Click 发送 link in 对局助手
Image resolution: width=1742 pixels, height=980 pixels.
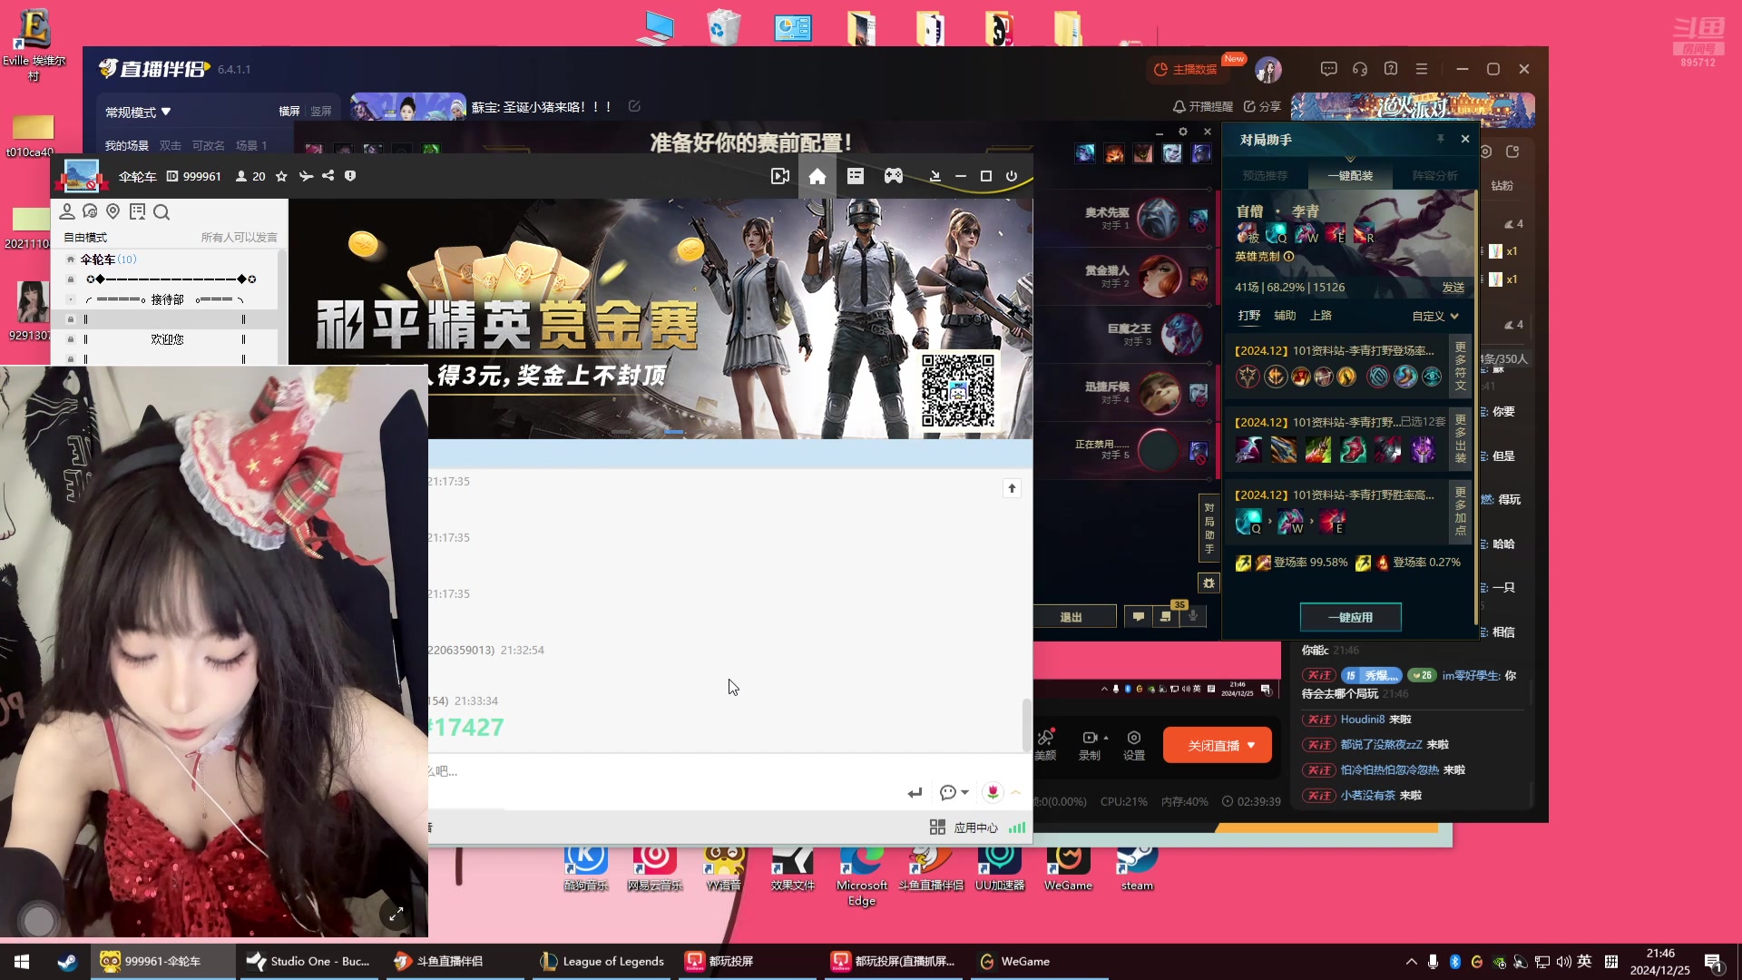[x=1453, y=287]
